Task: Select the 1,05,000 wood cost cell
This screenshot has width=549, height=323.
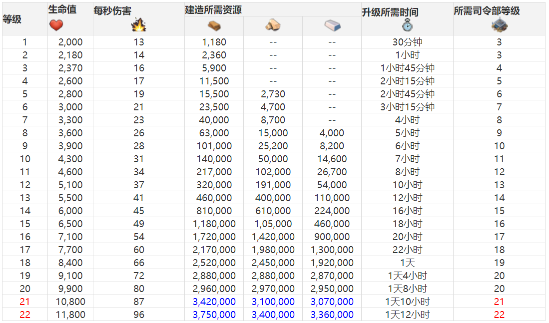Action: point(273,224)
